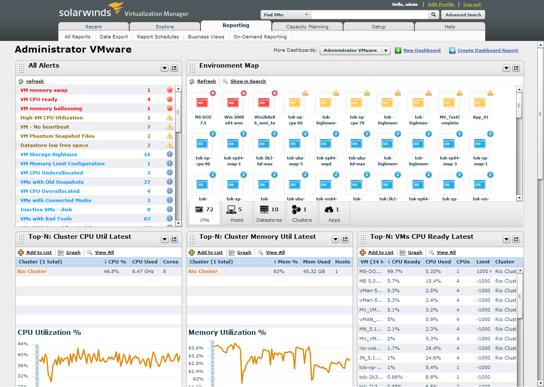Screen dimensions: 544x387
Task: Show the Datastores view in Environment Map
Action: 269,213
